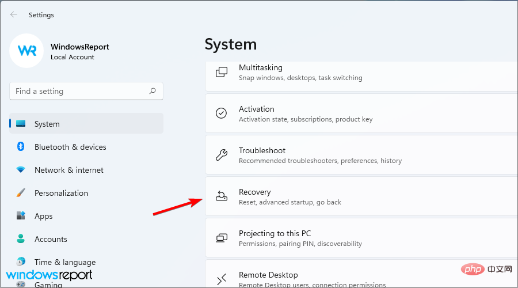The image size is (518, 288).
Task: Click the Projecting to this PC icon
Action: [222, 238]
